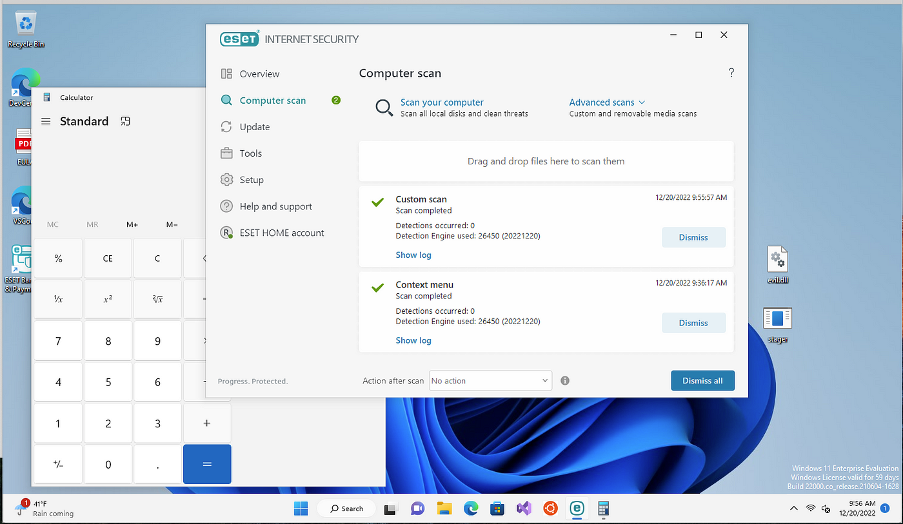Open the Update section in ESET
The width and height of the screenshot is (903, 524).
pos(255,127)
